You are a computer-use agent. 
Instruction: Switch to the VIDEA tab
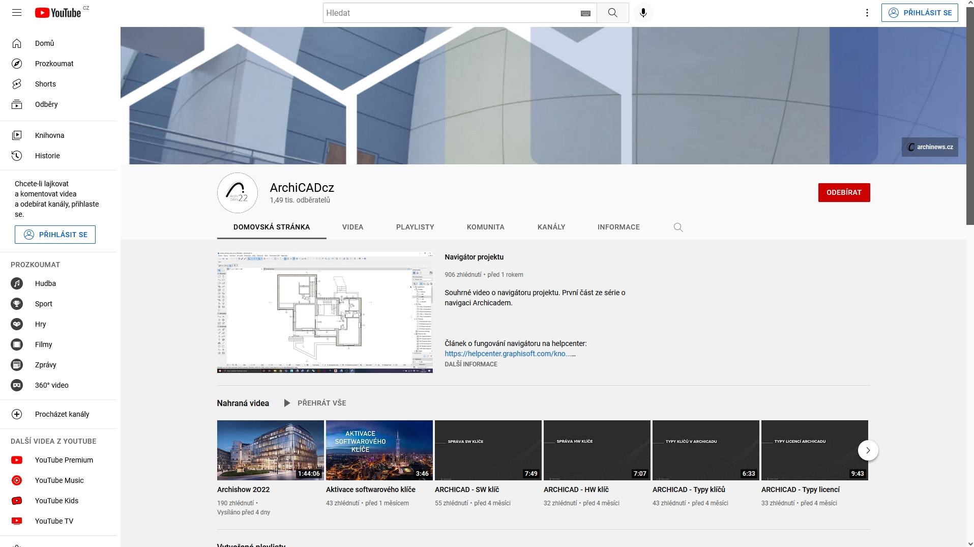click(x=352, y=227)
